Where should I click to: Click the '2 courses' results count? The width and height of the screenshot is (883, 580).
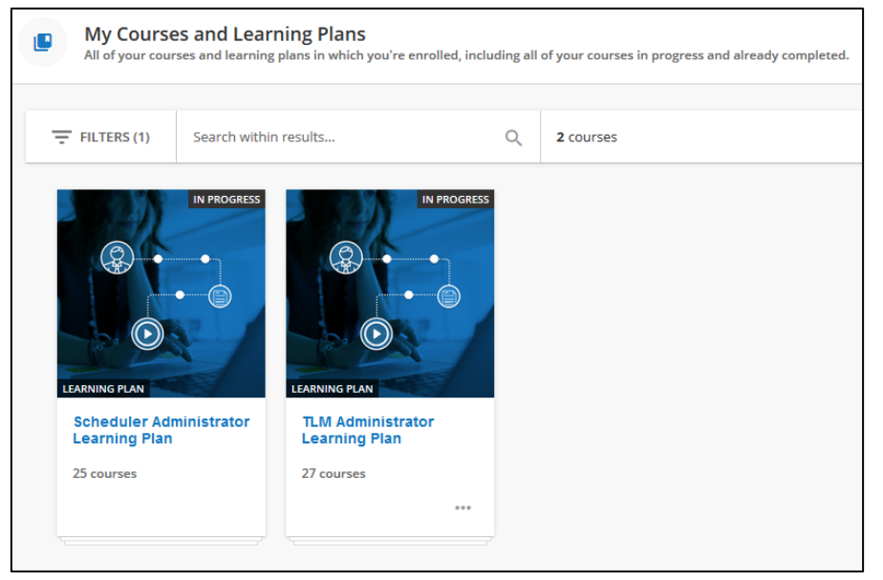587,138
